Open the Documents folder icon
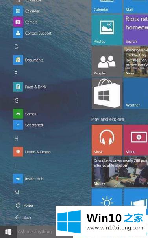Viewport: 148px width, 238px height. pyautogui.click(x=18, y=60)
